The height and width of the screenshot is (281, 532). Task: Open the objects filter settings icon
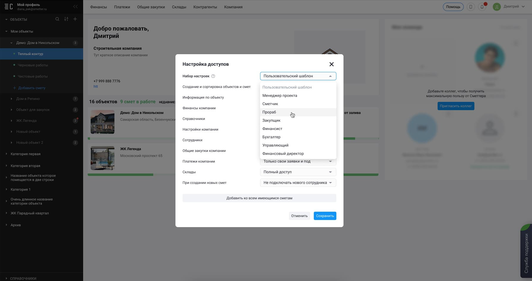click(66, 19)
